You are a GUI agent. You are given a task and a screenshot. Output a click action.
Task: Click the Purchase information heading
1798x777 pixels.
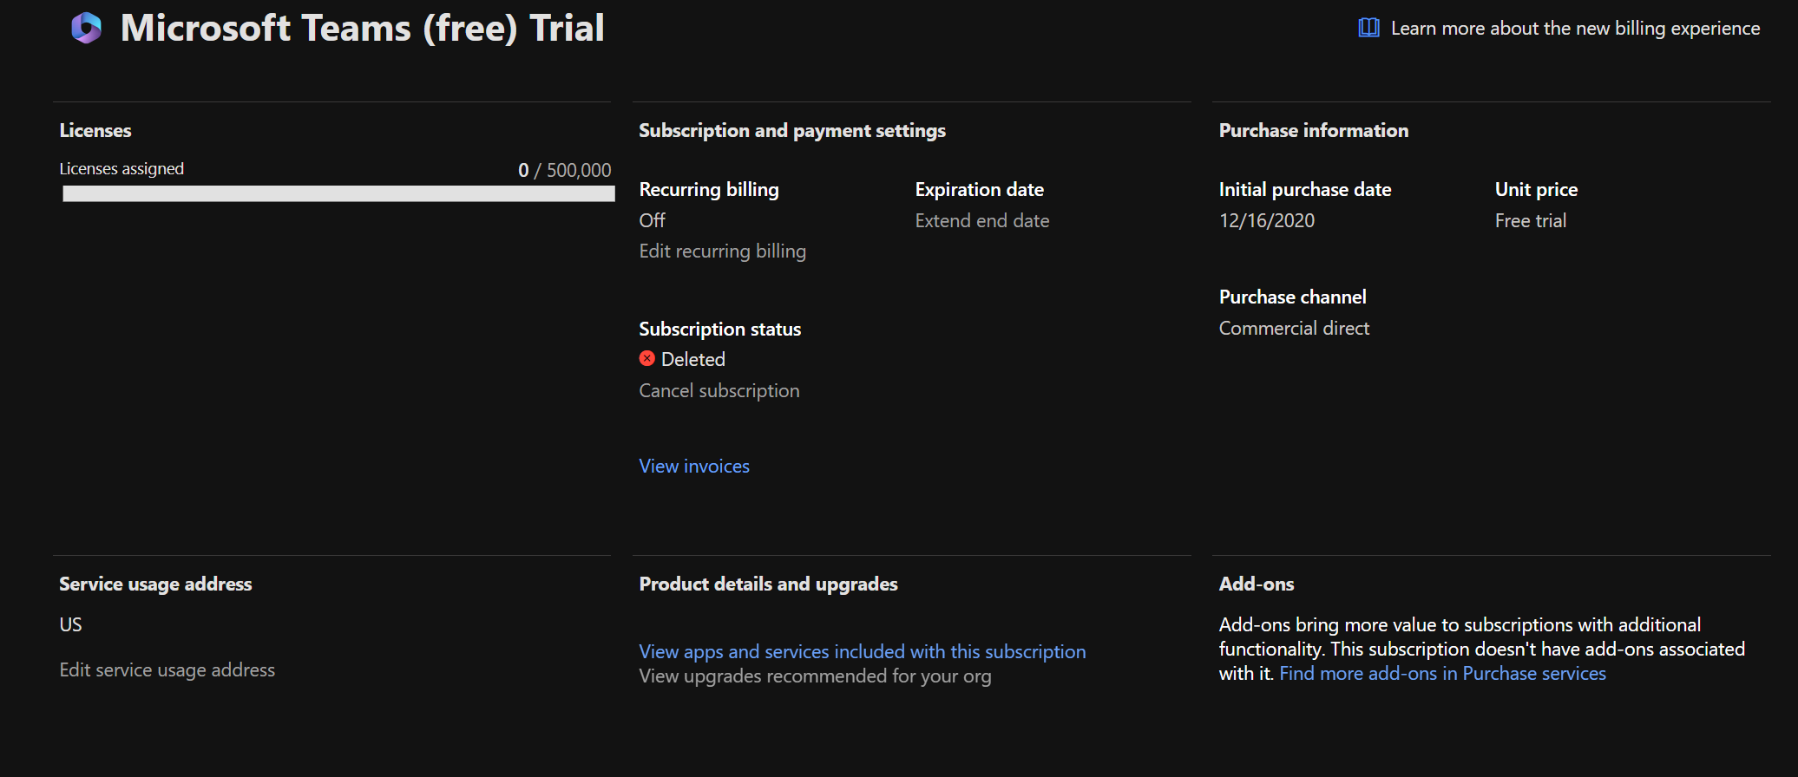[1314, 130]
